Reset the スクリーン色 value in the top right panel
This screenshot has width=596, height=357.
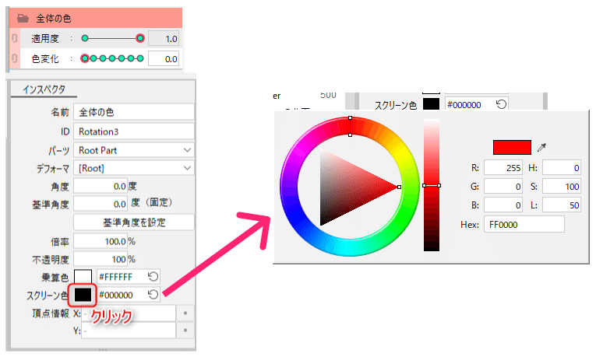(501, 104)
